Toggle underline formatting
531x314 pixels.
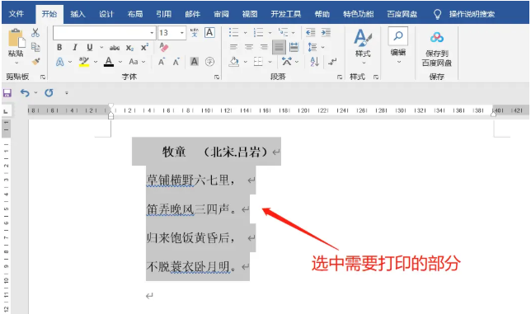pyautogui.click(x=90, y=47)
